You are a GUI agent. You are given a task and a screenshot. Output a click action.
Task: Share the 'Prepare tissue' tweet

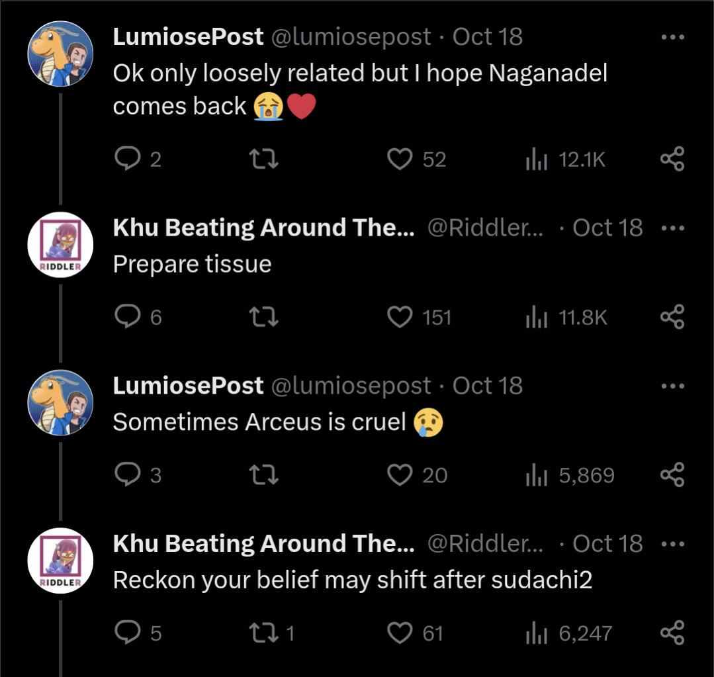click(672, 318)
